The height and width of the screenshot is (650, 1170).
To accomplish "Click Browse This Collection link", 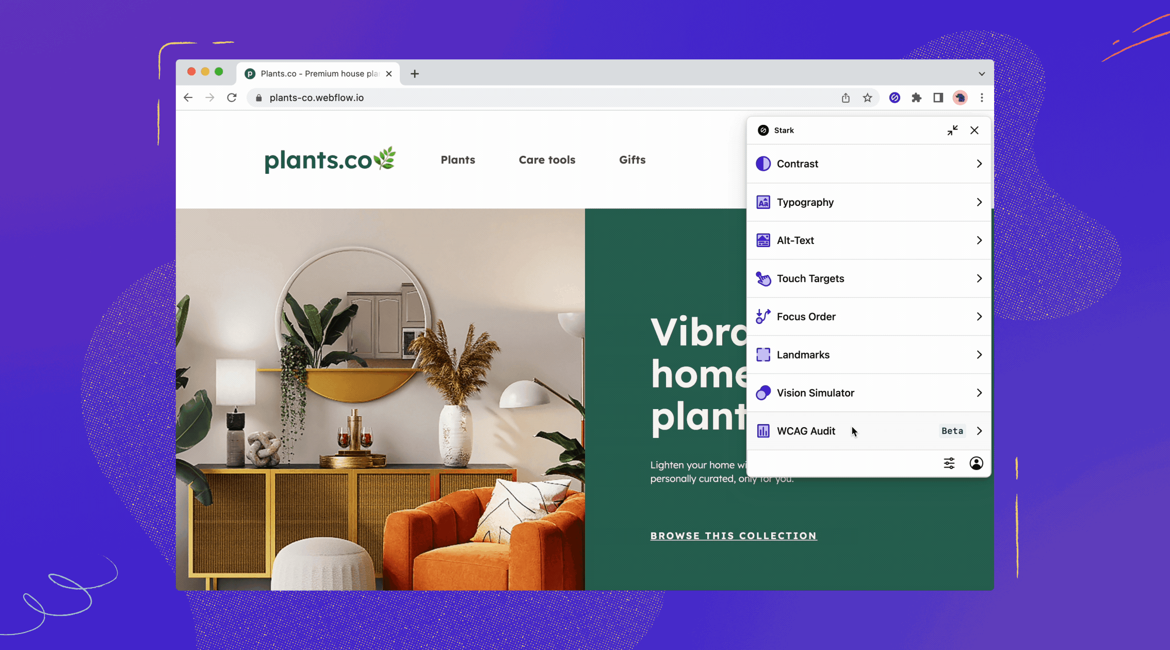I will coord(734,535).
